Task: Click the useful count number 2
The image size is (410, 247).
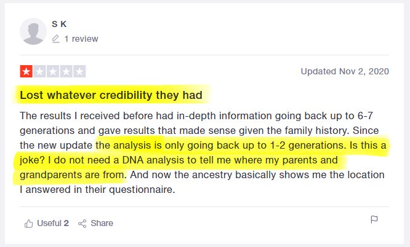Action: 66,223
